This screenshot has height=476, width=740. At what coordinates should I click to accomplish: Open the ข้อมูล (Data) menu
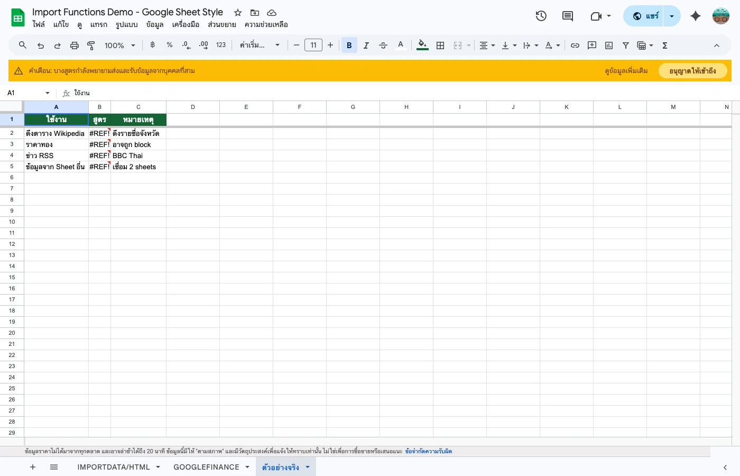pyautogui.click(x=154, y=24)
